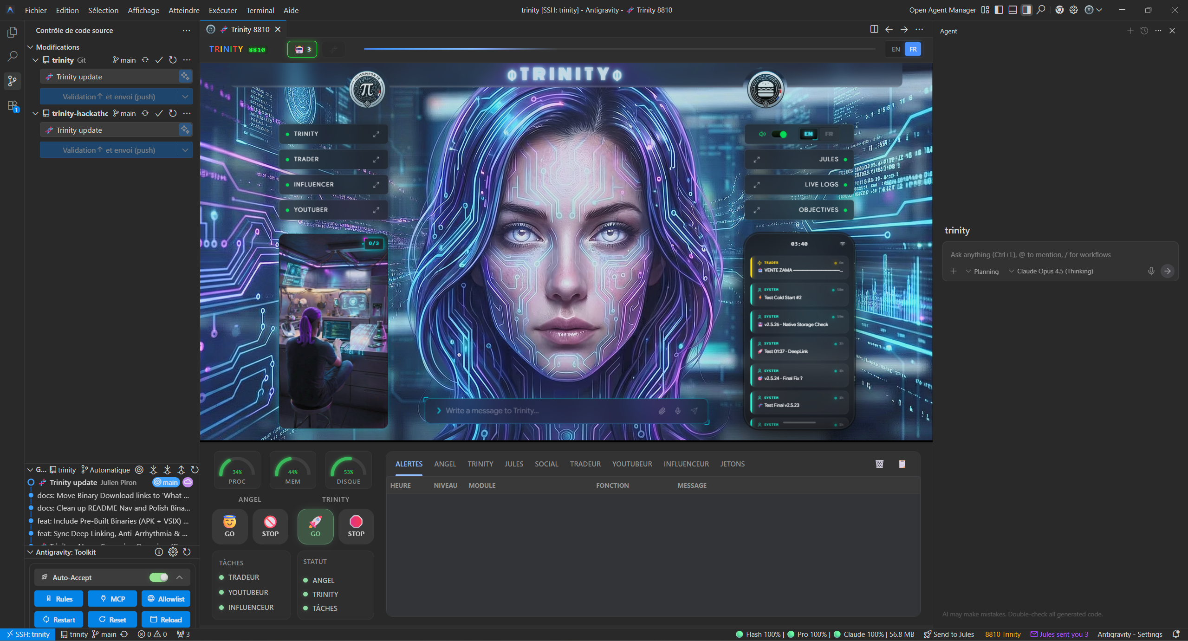Expand the TRINITY panel with arrows icon
The height and width of the screenshot is (641, 1188).
376,134
